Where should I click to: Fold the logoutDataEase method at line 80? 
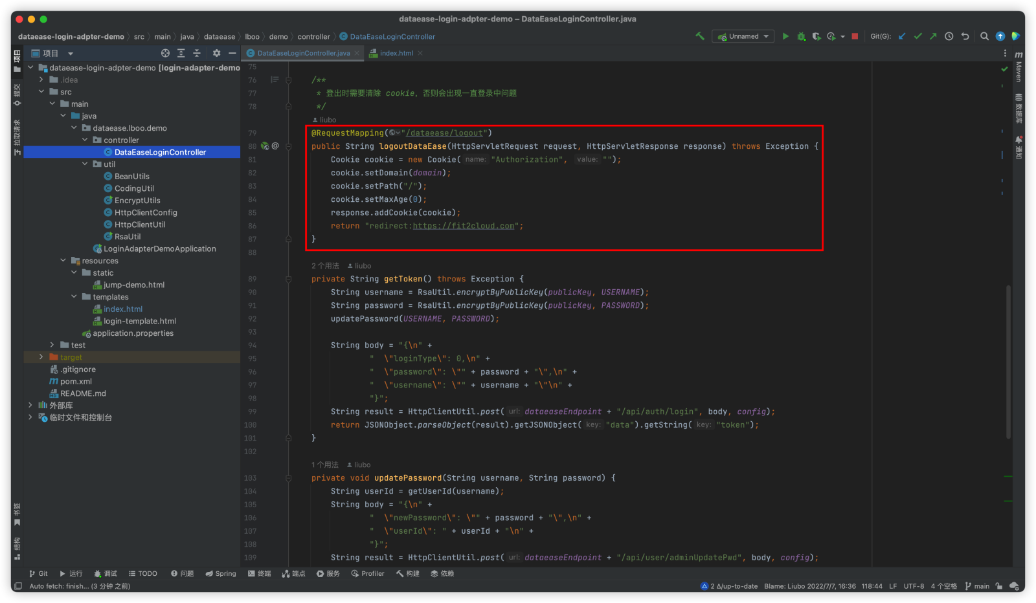pos(289,146)
